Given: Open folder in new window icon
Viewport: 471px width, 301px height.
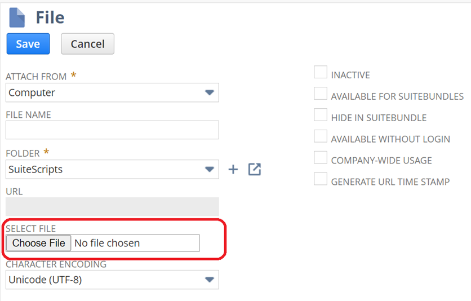Looking at the screenshot, I should pyautogui.click(x=255, y=169).
